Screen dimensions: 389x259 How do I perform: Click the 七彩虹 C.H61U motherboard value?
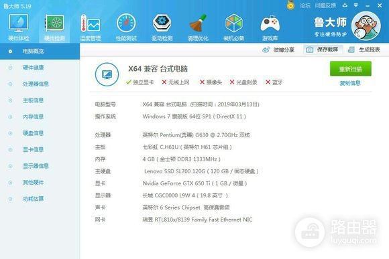187,147
